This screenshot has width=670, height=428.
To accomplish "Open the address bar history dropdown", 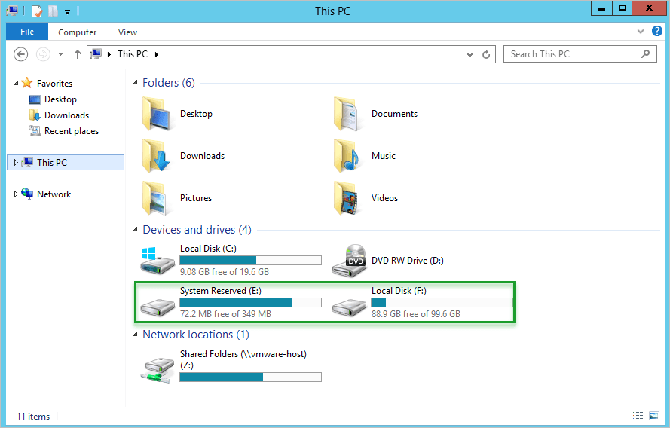I will click(x=470, y=54).
